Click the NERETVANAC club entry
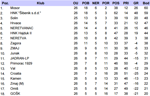The height and width of the screenshot is (96, 150). tap(22, 28)
